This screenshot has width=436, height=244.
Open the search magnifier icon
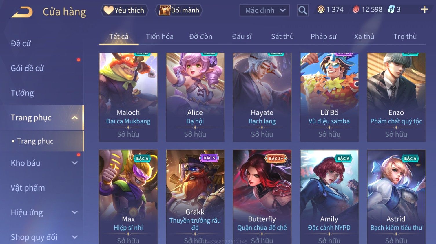(303, 10)
